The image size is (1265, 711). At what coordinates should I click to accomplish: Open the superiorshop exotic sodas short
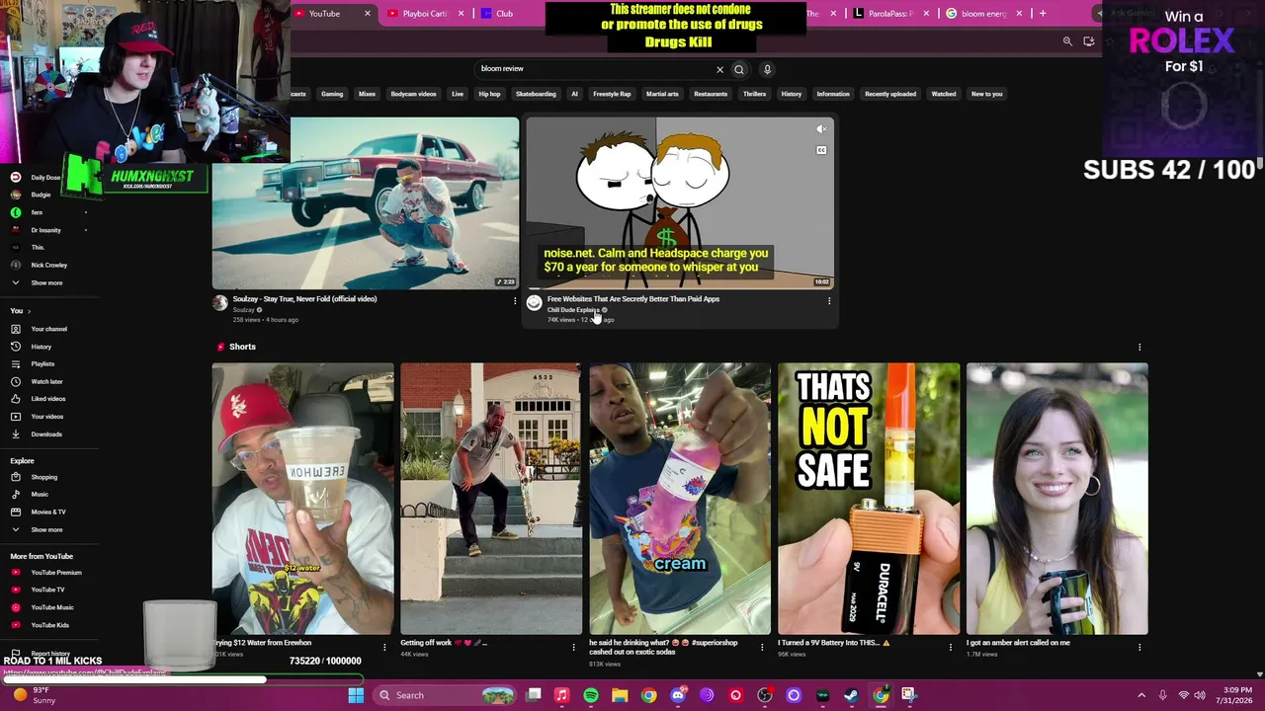tap(680, 499)
